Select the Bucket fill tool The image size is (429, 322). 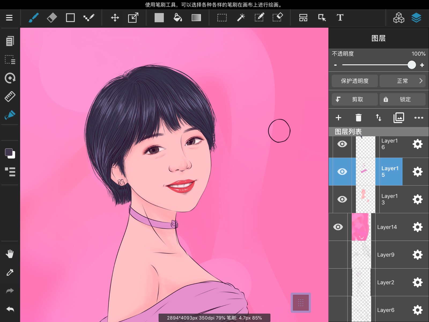pos(177,18)
